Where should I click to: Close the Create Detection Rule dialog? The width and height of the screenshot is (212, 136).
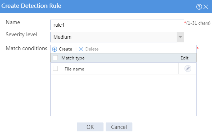pyautogui.click(x=206, y=7)
